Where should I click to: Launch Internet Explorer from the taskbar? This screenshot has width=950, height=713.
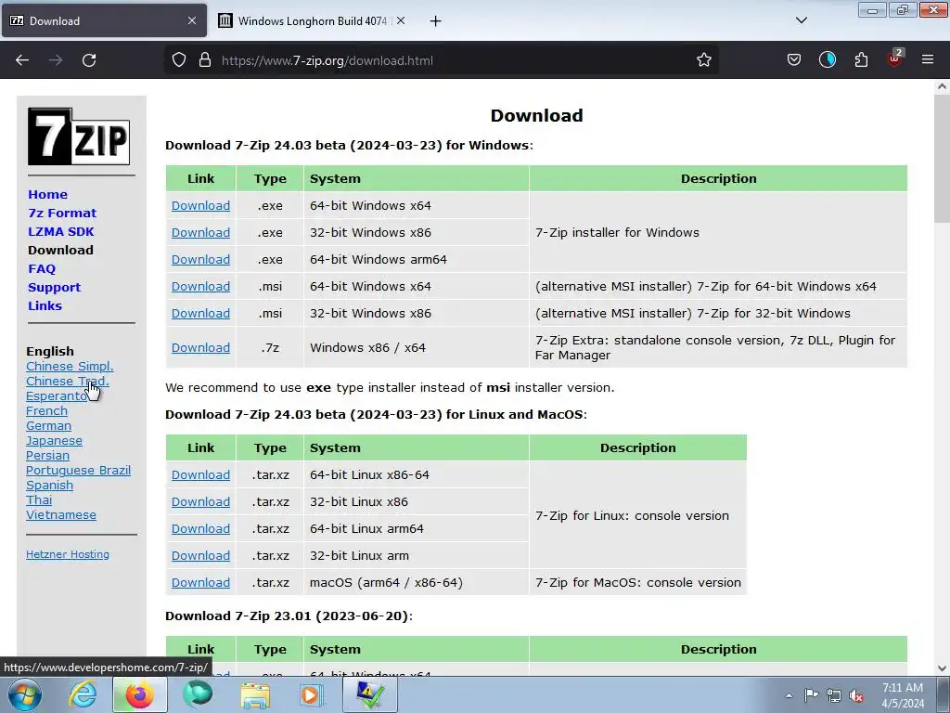[82, 694]
